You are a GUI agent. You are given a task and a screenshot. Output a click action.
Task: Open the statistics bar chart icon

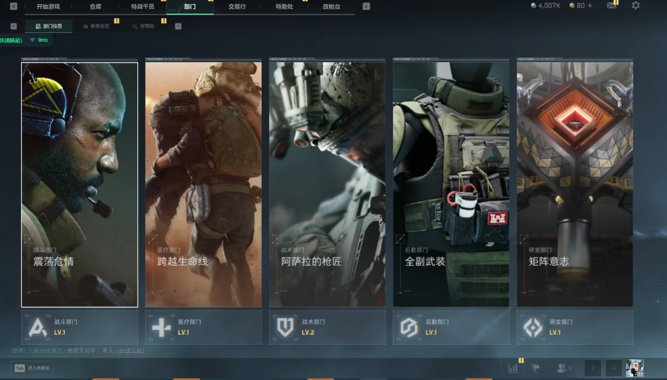(513, 368)
